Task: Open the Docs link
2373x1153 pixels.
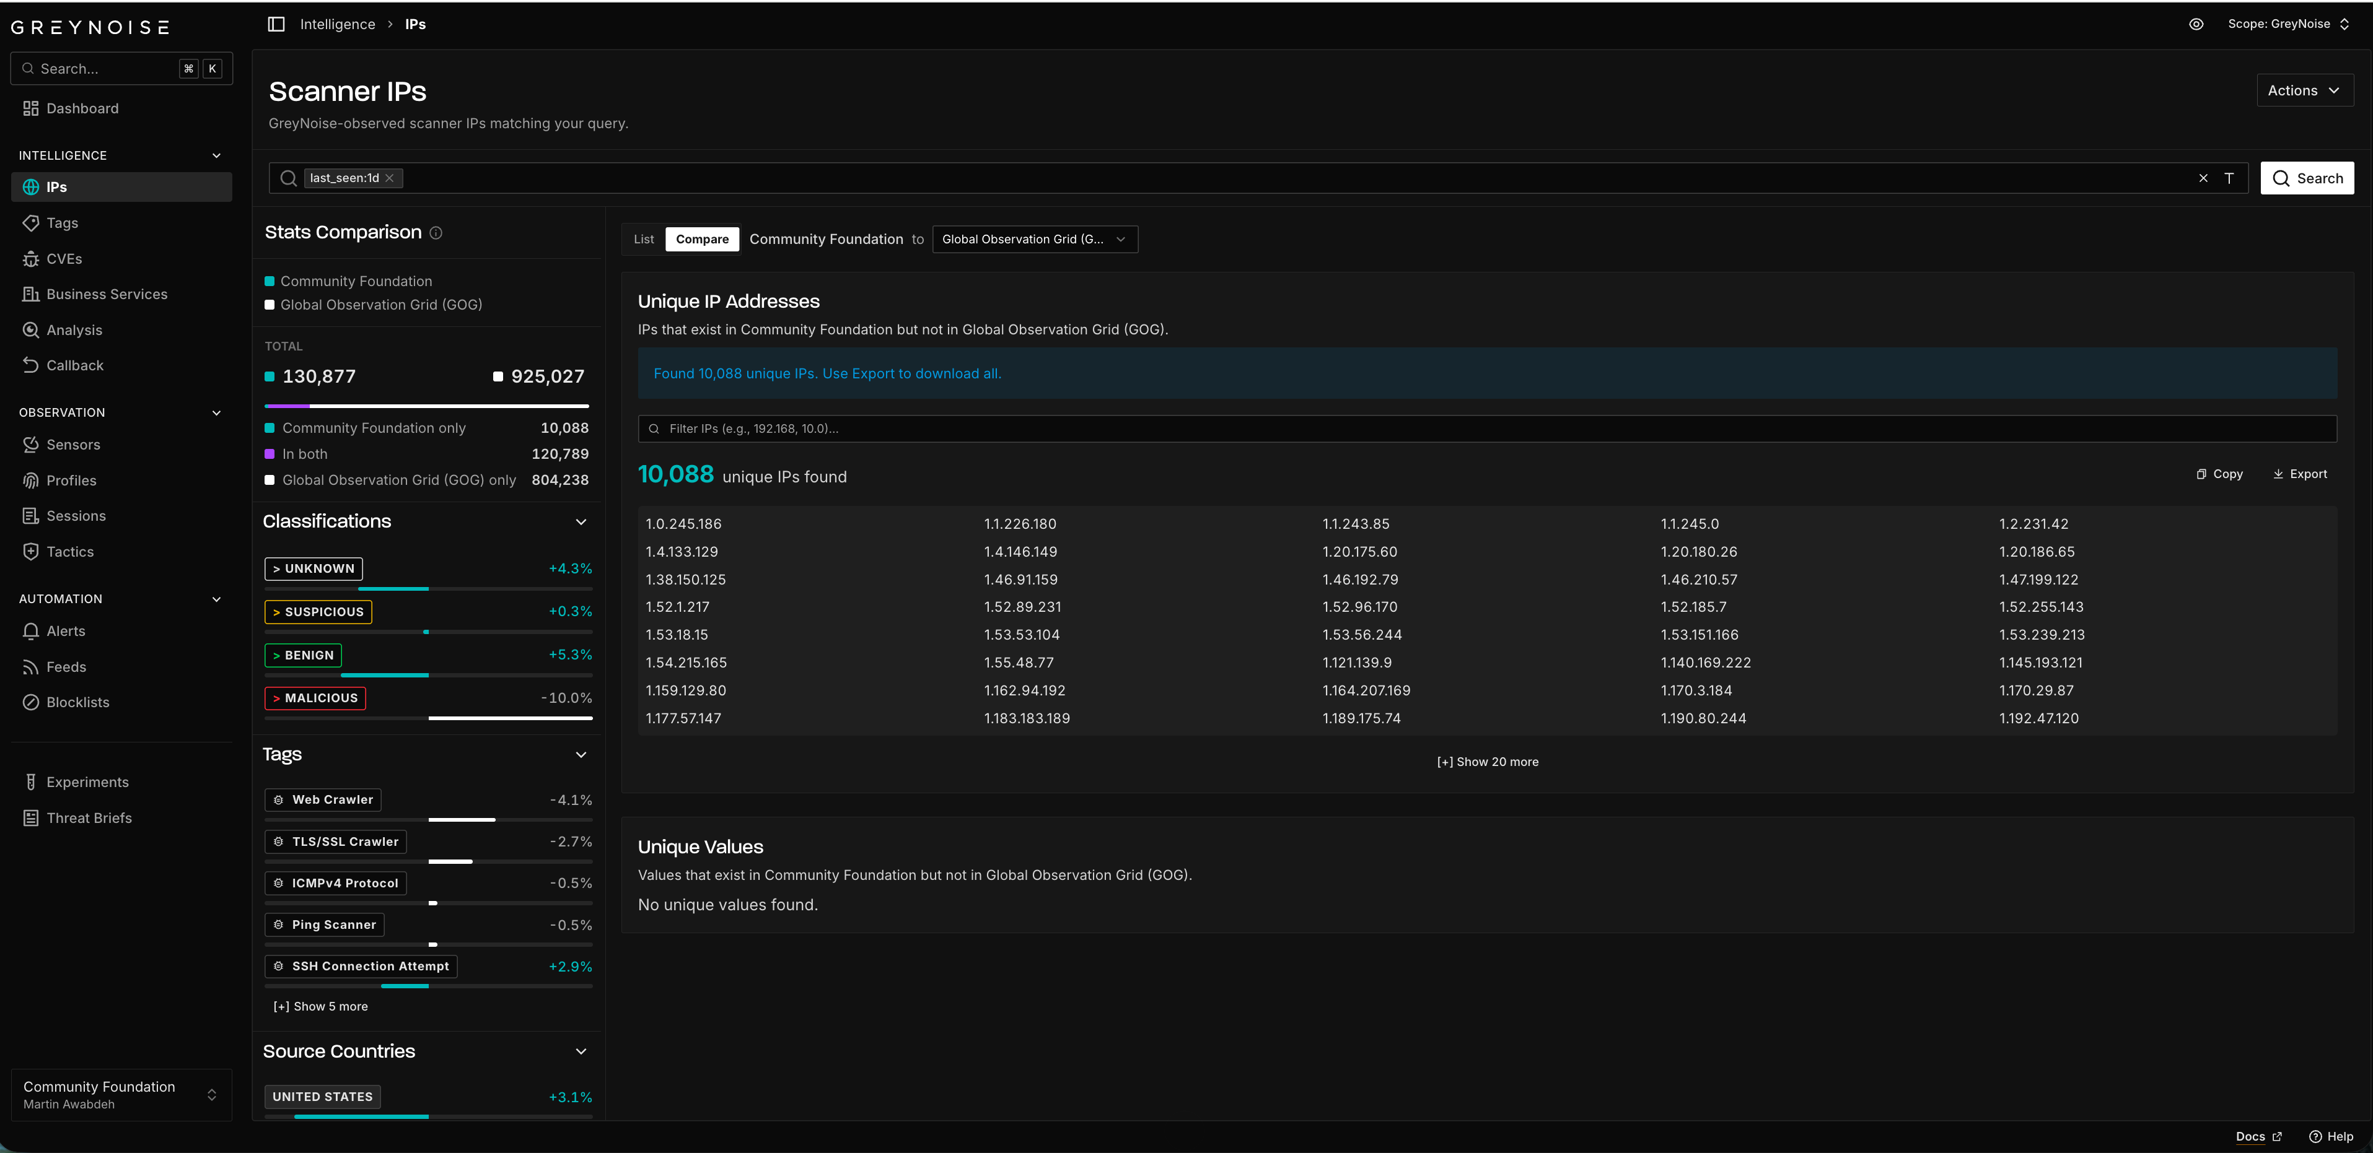Action: click(x=2259, y=1136)
